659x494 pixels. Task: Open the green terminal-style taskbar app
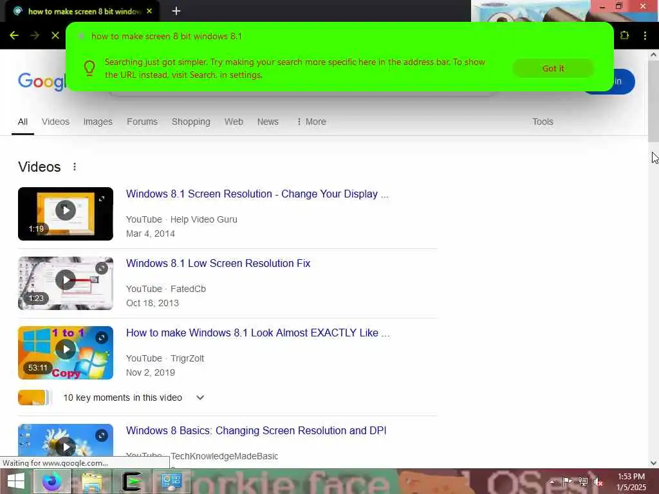pos(131,481)
